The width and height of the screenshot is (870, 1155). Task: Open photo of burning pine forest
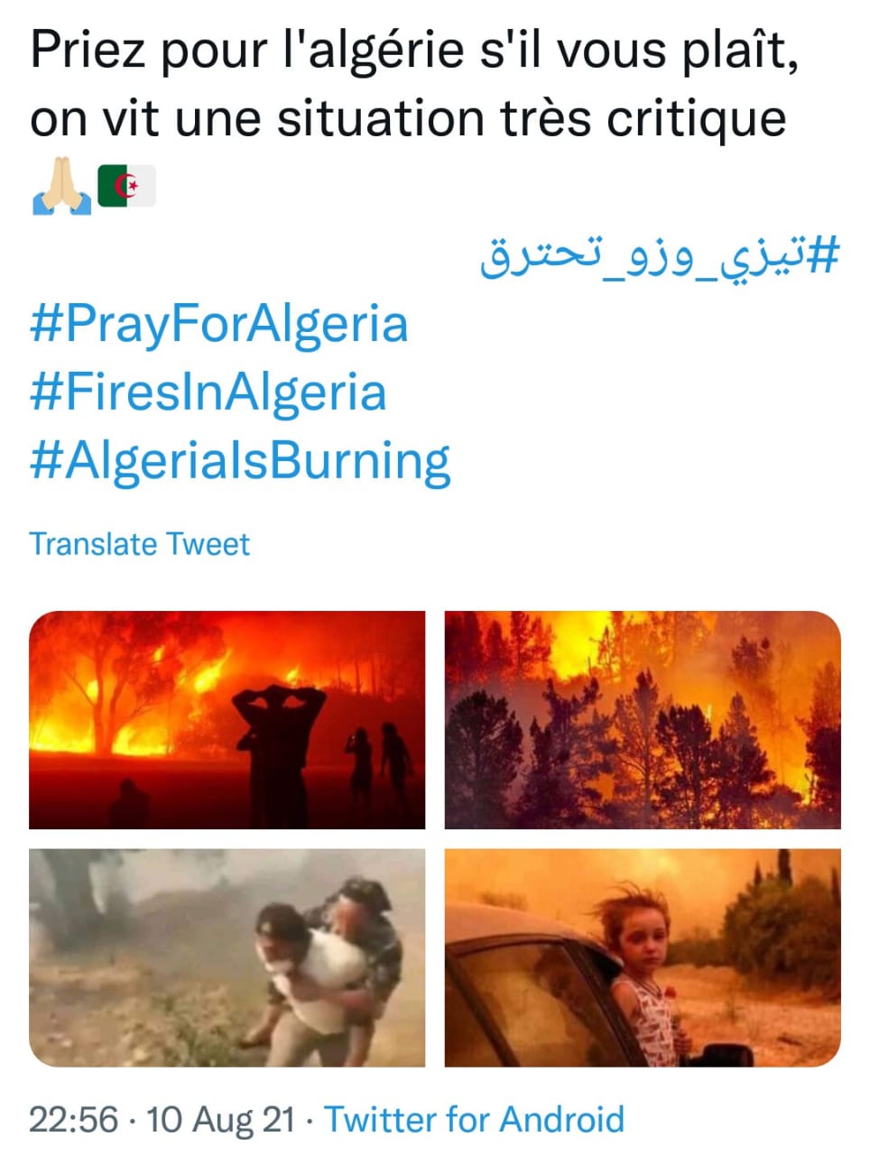[x=643, y=720]
